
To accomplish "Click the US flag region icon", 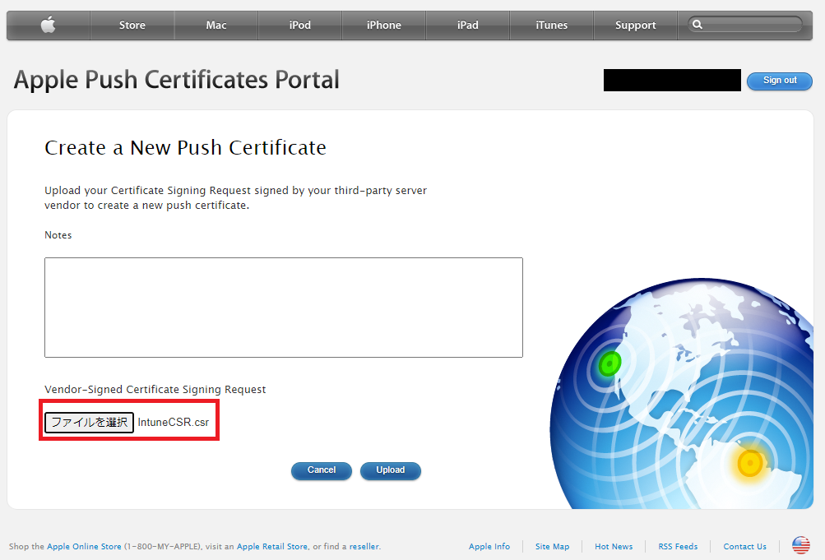I will click(x=801, y=545).
